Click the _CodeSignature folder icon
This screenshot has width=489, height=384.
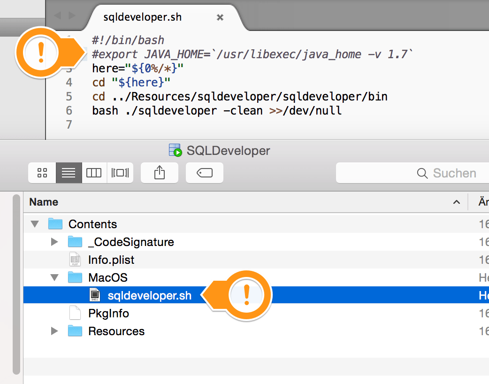point(75,241)
